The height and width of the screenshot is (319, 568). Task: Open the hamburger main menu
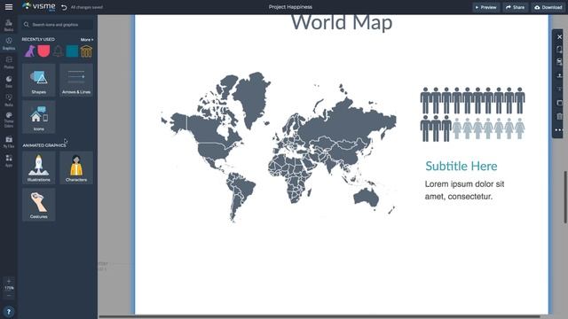pos(9,7)
